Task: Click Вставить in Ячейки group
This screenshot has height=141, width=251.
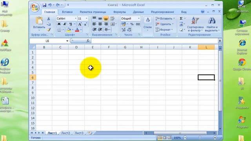Action: [165, 18]
